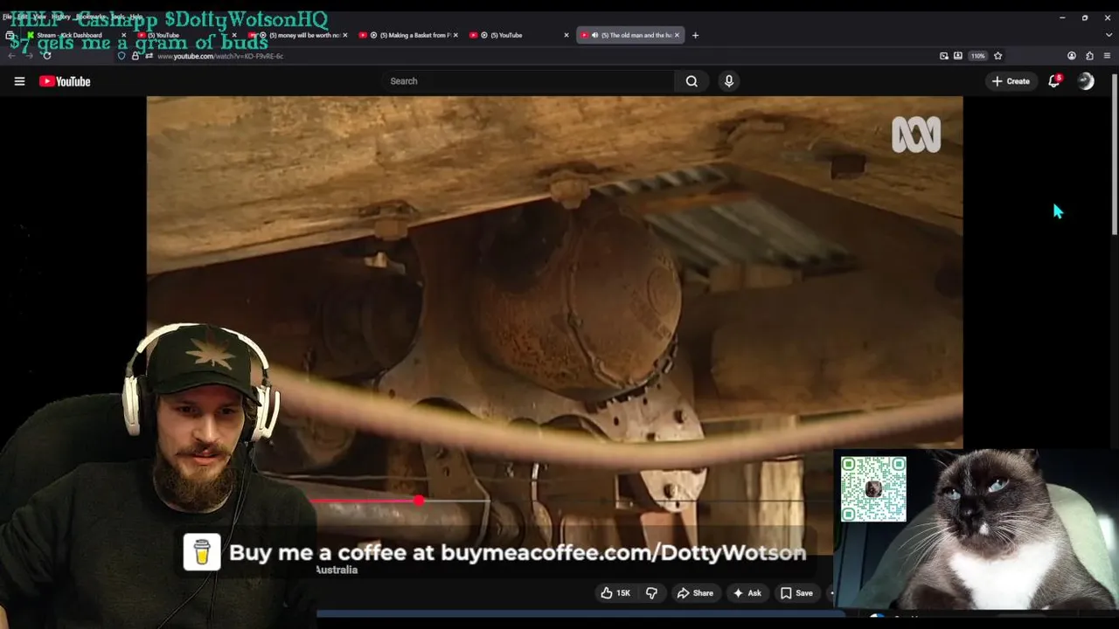This screenshot has width=1119, height=629.
Task: Go to the YouTube home logo
Action: pyautogui.click(x=65, y=81)
